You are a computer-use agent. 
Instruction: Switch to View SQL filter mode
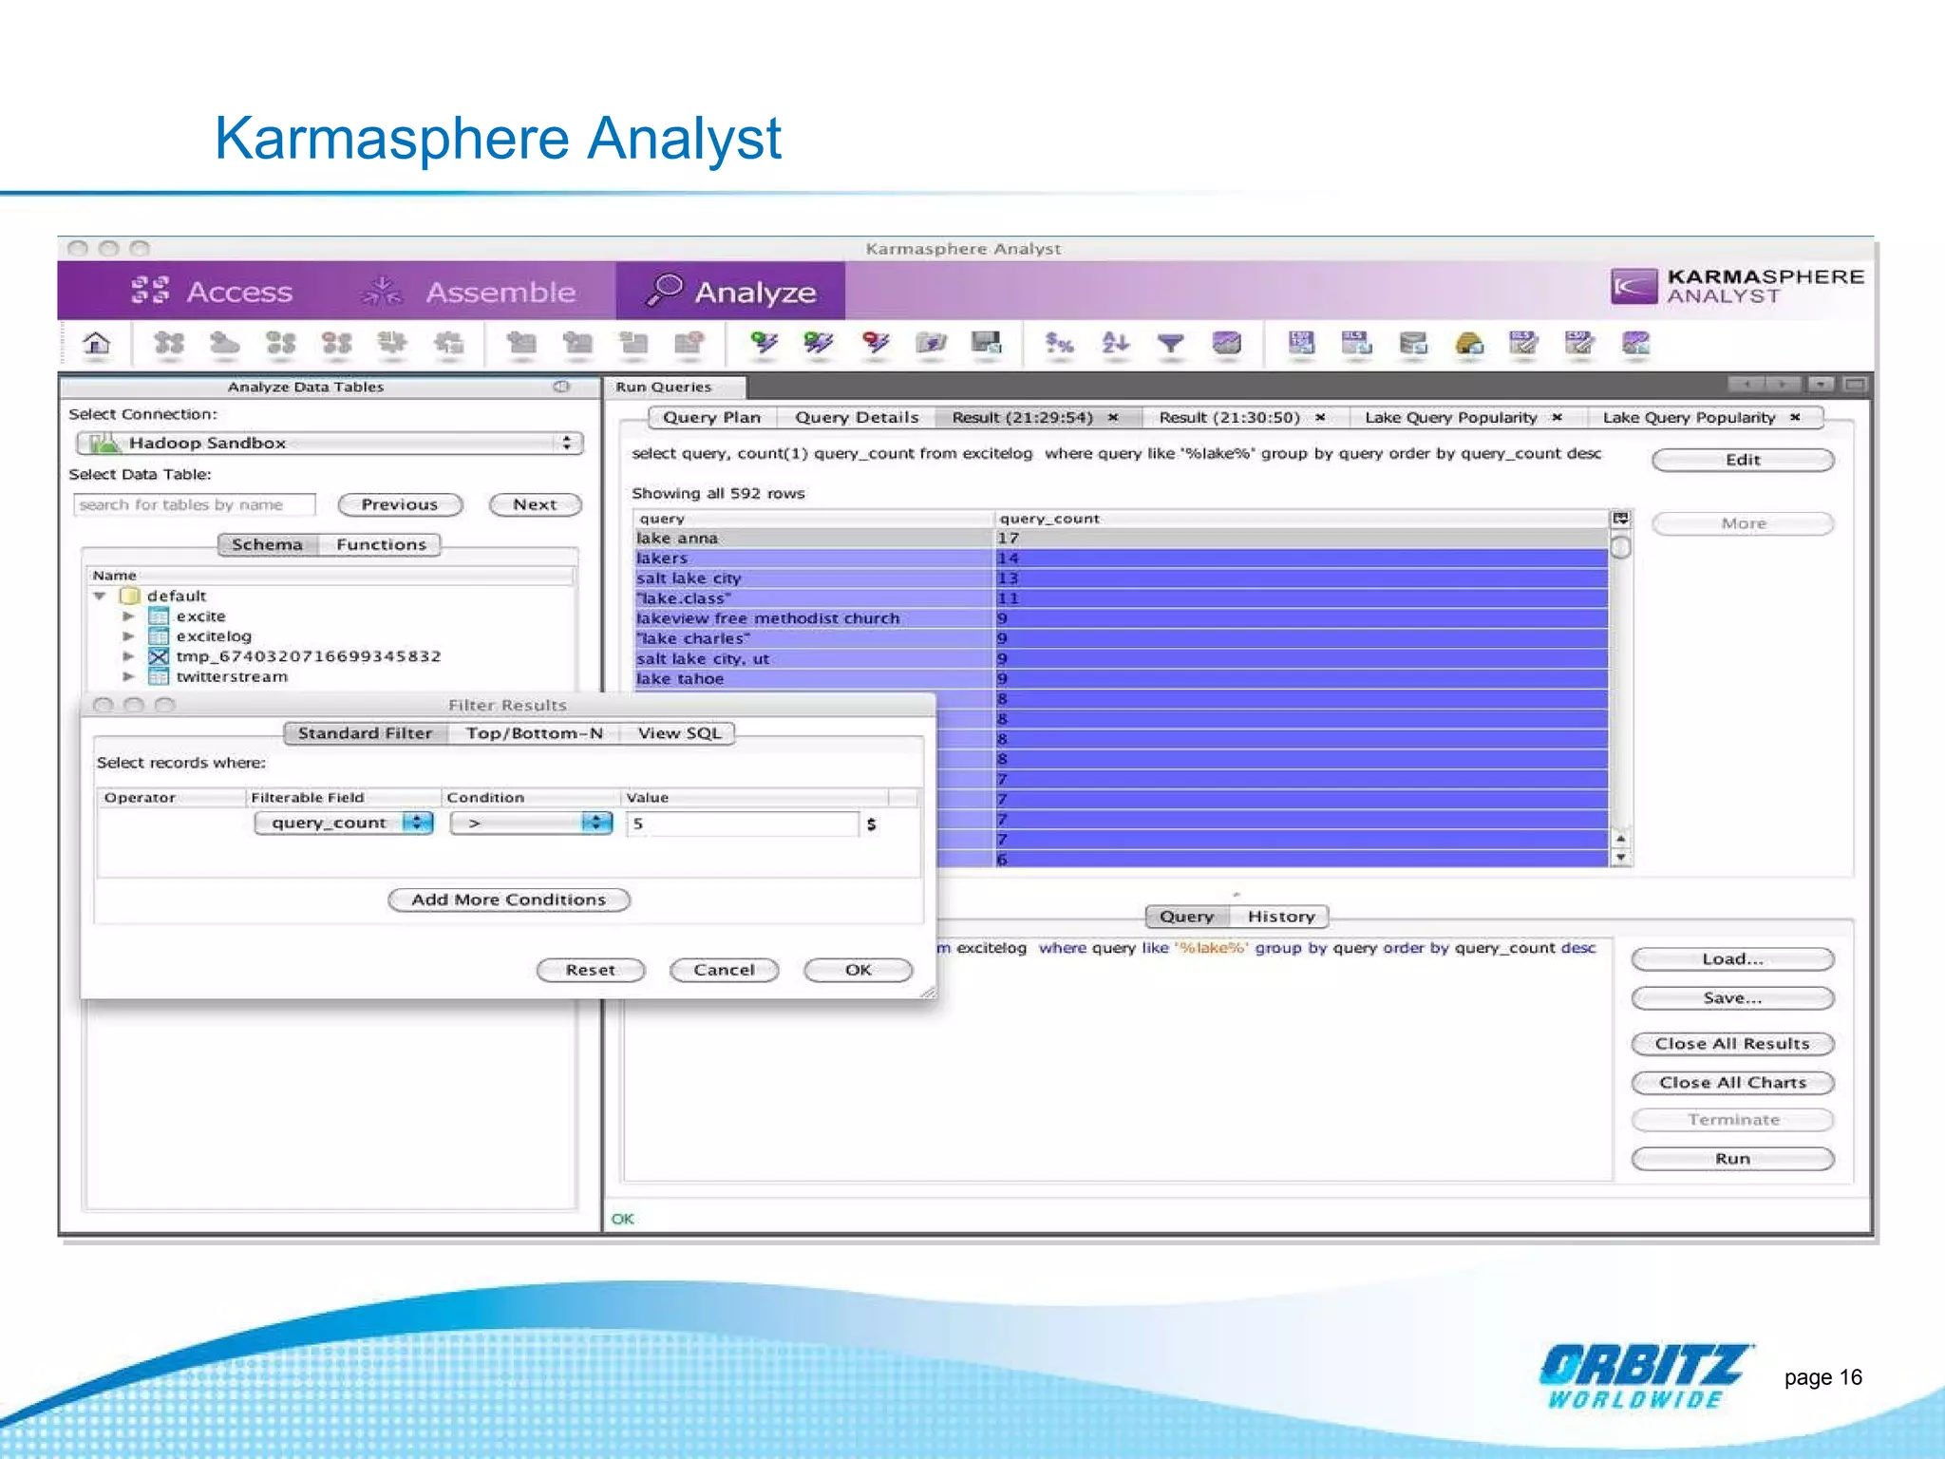click(x=679, y=734)
